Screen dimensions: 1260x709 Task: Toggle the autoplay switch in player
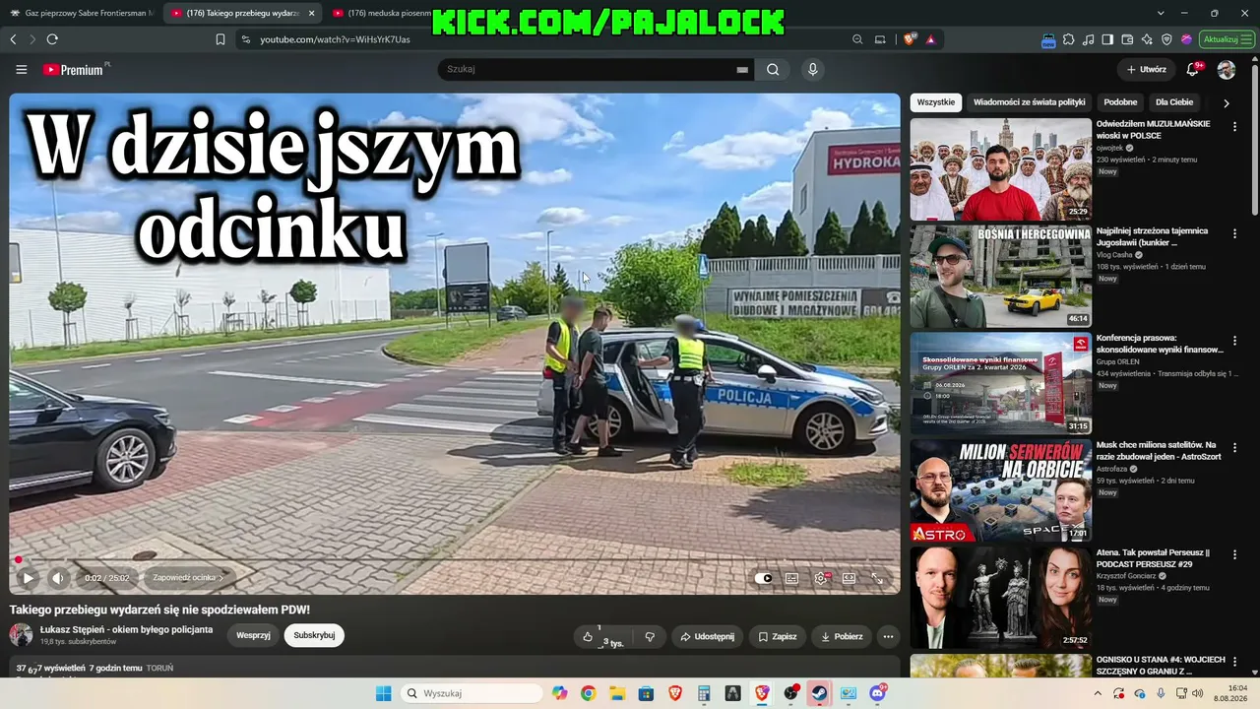pos(763,578)
